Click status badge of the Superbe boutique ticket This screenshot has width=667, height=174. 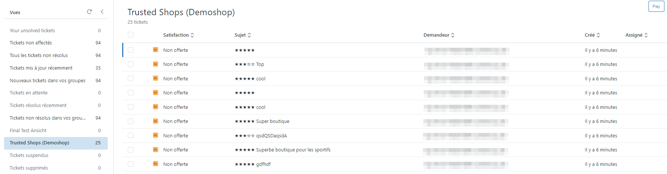pos(156,150)
